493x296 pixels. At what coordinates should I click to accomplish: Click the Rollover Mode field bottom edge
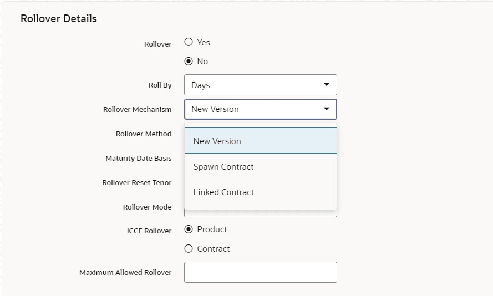point(260,213)
